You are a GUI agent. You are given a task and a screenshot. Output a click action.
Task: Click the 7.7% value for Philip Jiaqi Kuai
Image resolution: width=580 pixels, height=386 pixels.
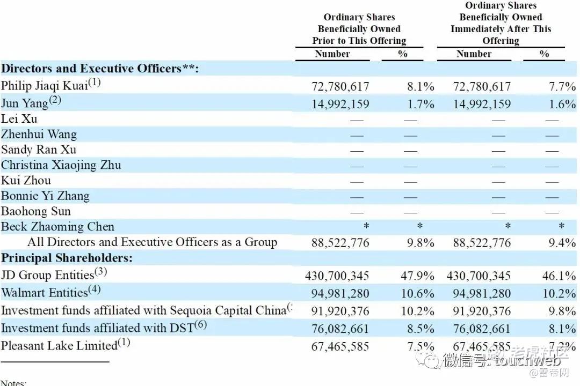[x=562, y=86]
